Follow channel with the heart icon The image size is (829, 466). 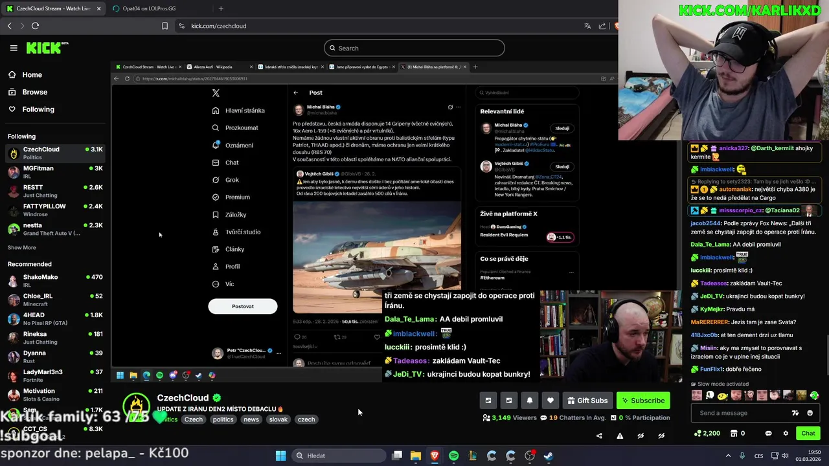[x=551, y=401]
